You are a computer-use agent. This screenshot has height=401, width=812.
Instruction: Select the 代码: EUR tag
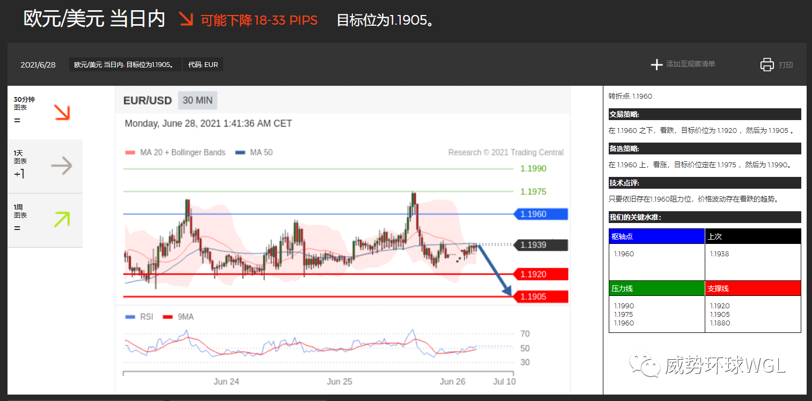tap(203, 64)
